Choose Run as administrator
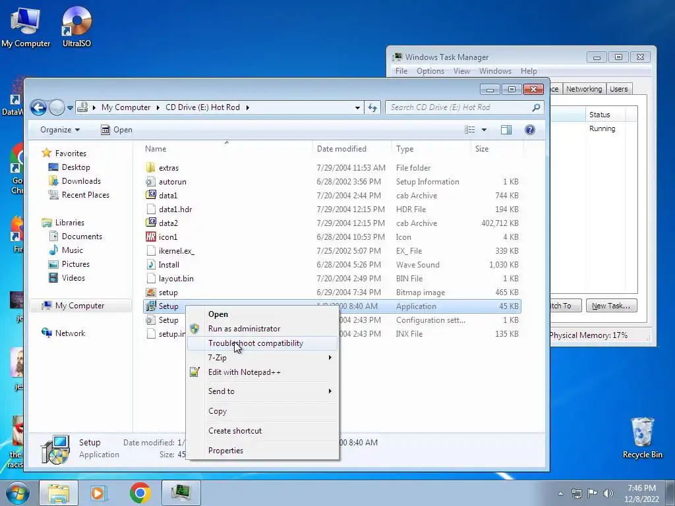Image resolution: width=675 pixels, height=506 pixels. point(262,329)
